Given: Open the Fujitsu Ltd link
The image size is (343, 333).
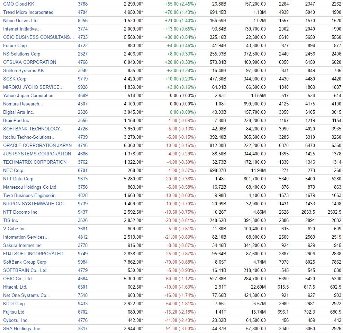Looking at the screenshot, I should coord(13,312).
